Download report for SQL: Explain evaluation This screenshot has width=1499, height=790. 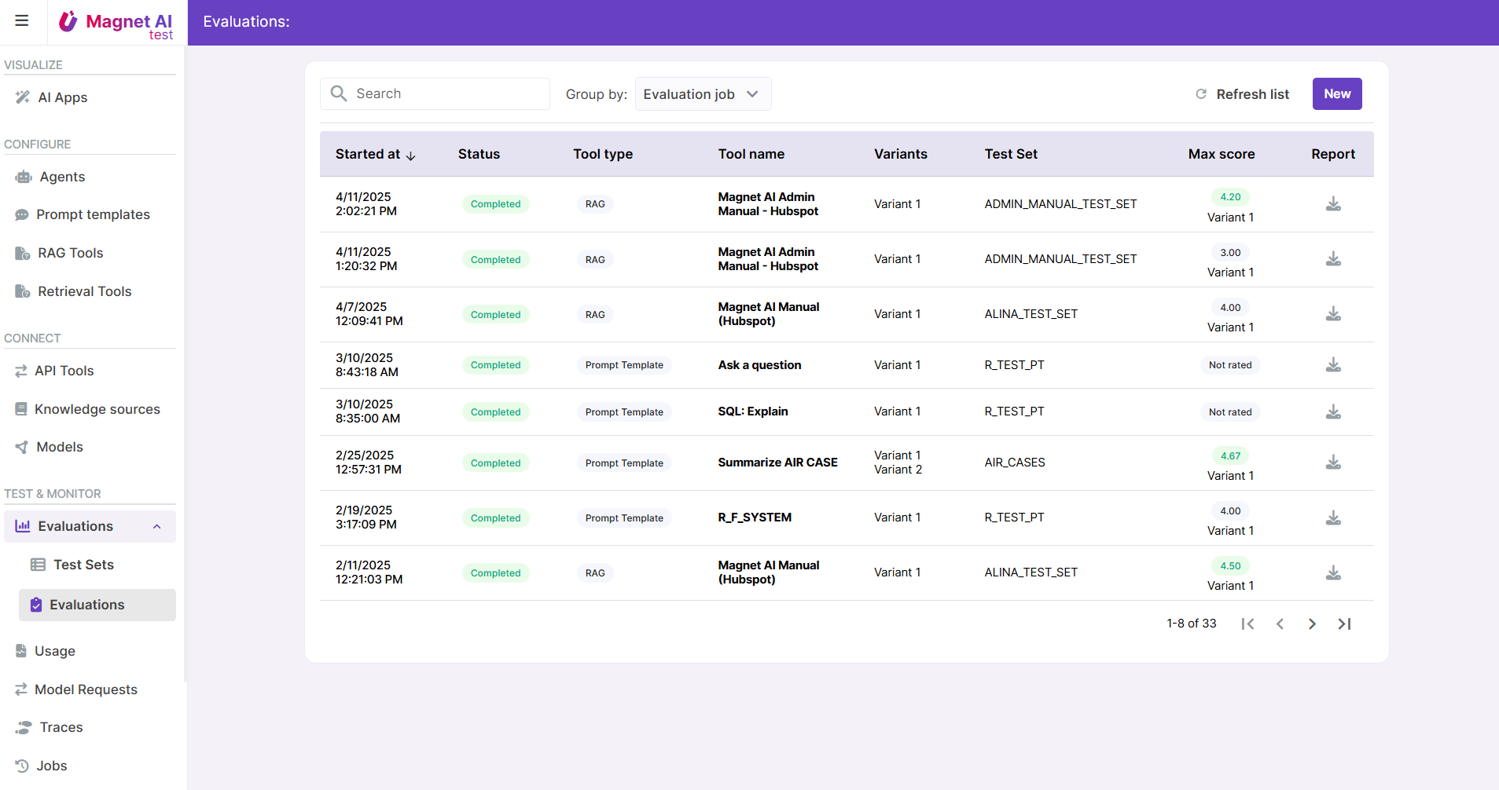[x=1333, y=412]
